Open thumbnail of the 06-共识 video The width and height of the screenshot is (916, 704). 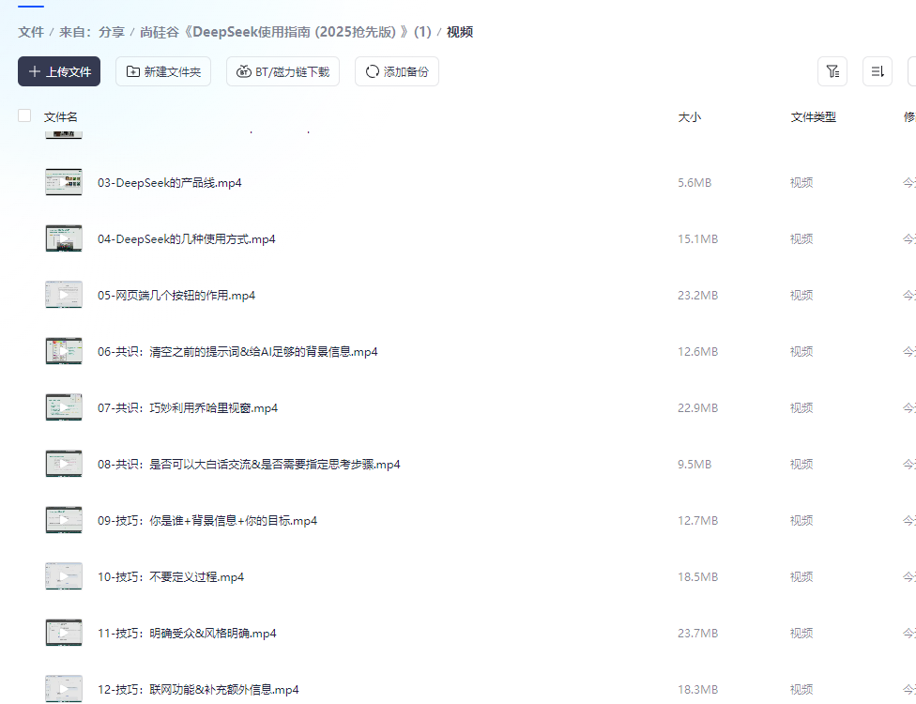64,351
